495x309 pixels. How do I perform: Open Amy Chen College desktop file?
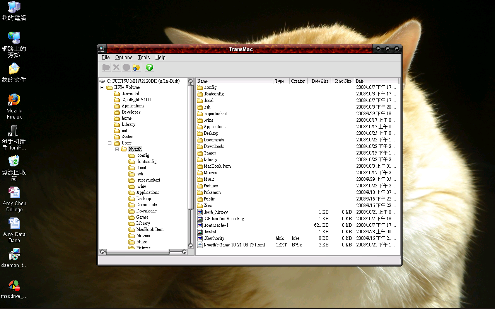point(14,192)
